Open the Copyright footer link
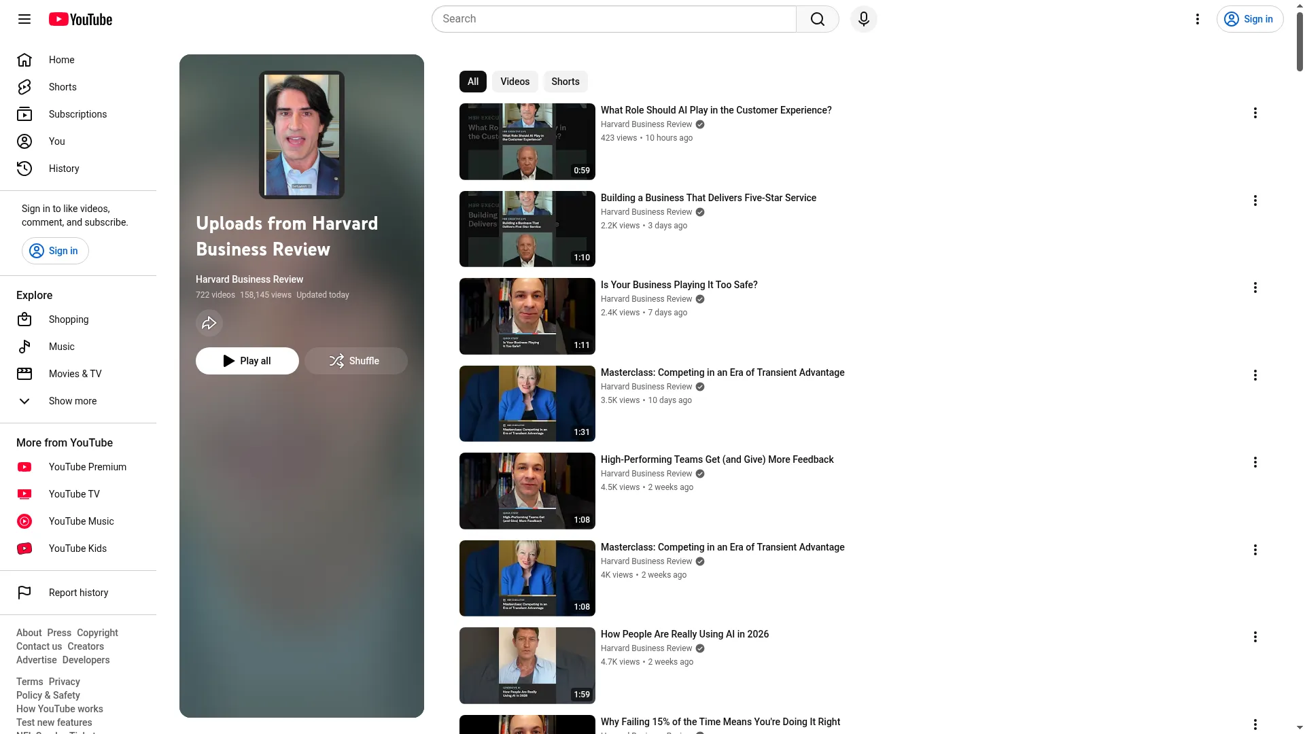The image size is (1305, 734). point(97,633)
